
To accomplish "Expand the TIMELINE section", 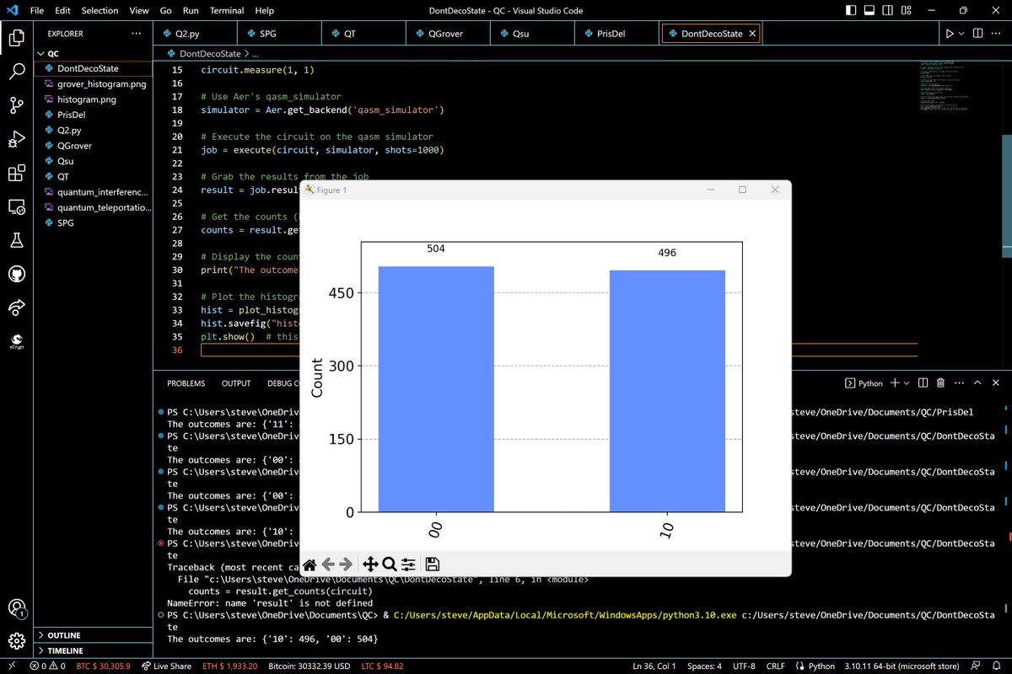I will 65,651.
